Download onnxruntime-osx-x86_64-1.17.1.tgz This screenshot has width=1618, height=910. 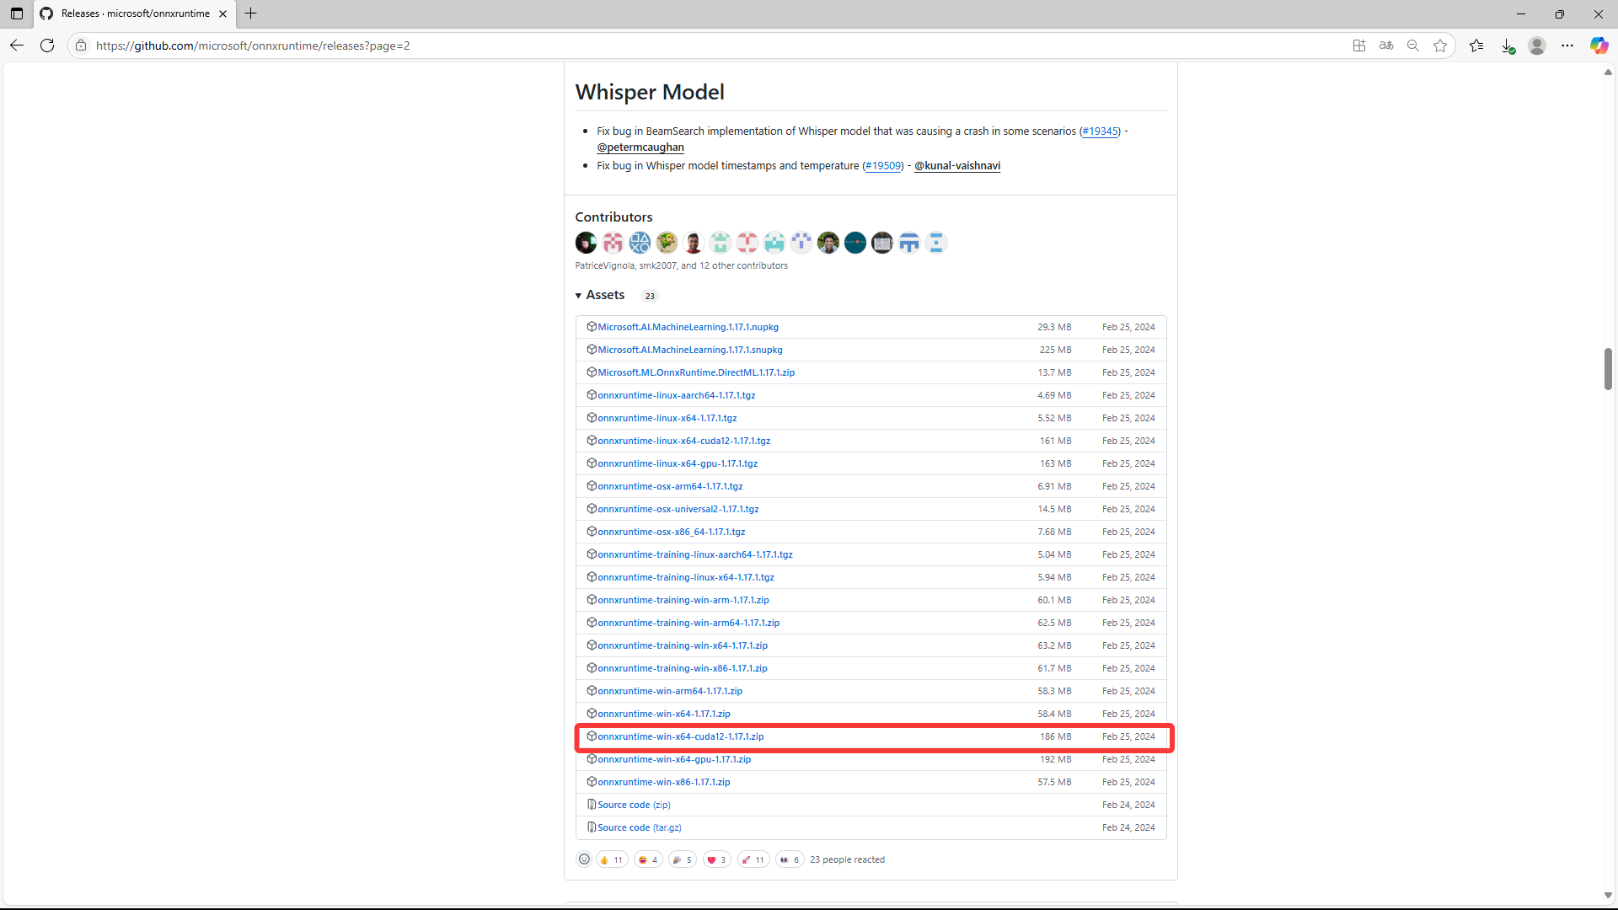coord(672,532)
